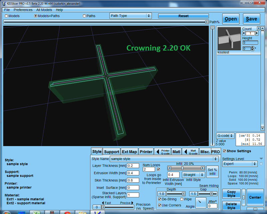Image resolution: width=267 pixels, height=214 pixels.
Task: Click the vertical Z layer slider handle
Action: coord(212,28)
